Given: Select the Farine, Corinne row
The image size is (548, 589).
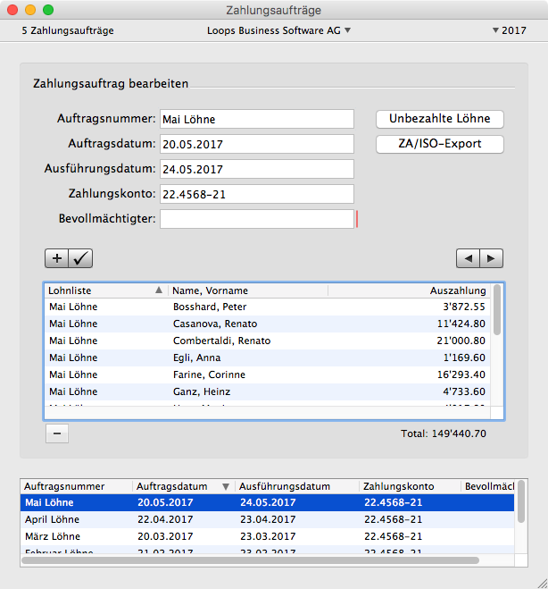Looking at the screenshot, I should 268,374.
